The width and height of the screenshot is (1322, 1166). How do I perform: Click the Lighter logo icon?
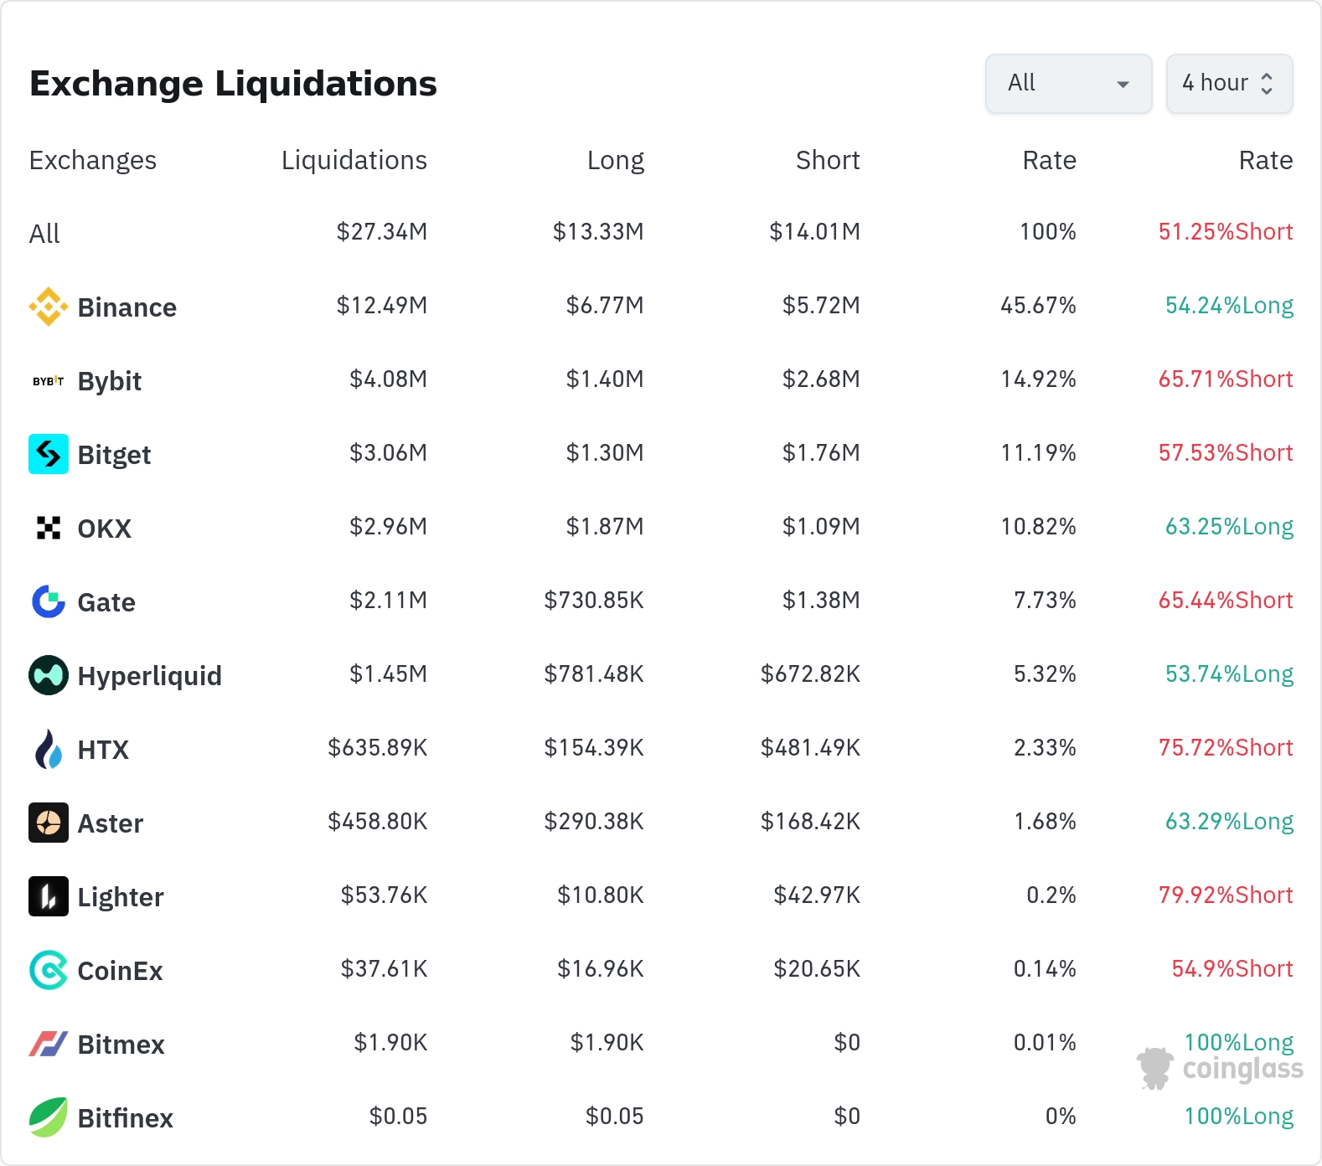point(49,896)
